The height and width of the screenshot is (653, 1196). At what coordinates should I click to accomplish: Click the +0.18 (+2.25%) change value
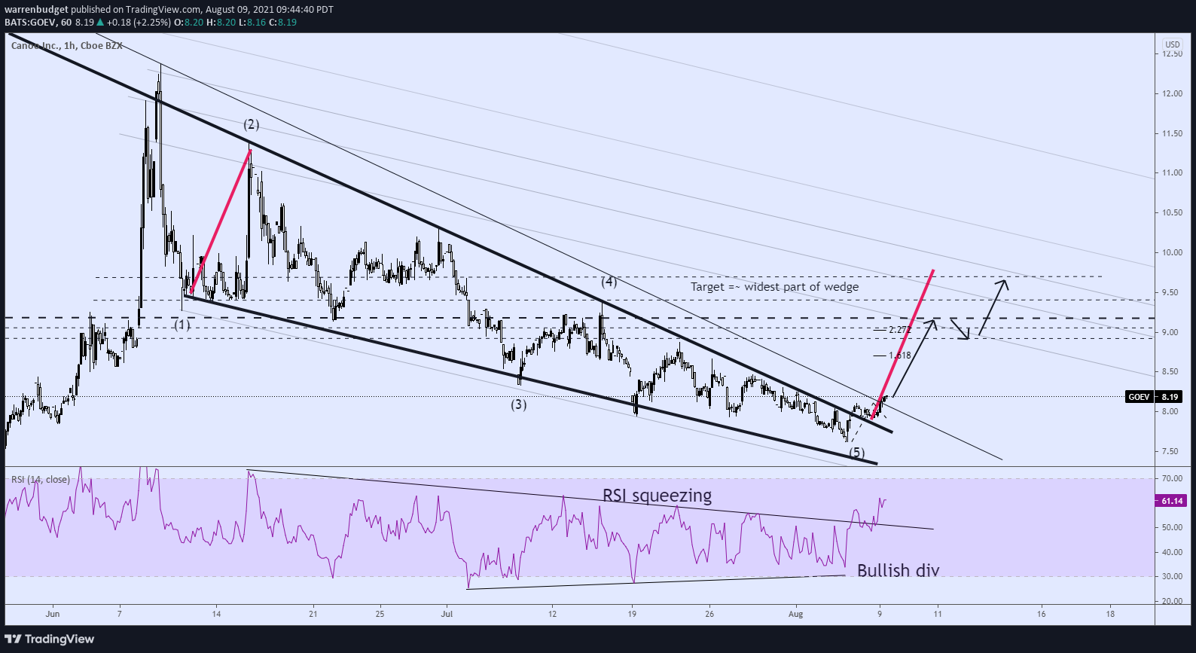point(139,22)
